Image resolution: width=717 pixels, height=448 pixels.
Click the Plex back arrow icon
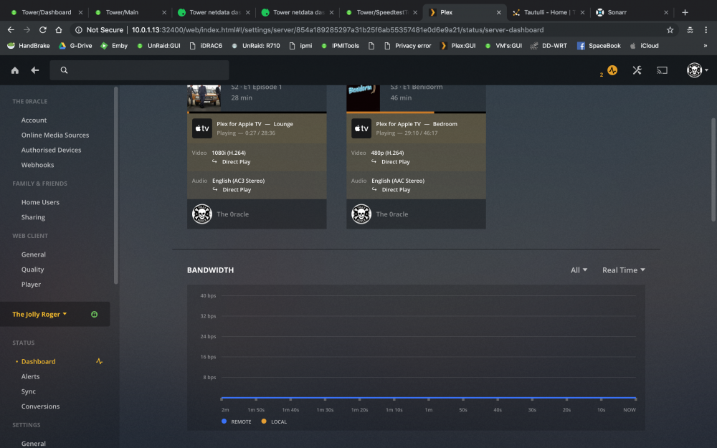34,70
